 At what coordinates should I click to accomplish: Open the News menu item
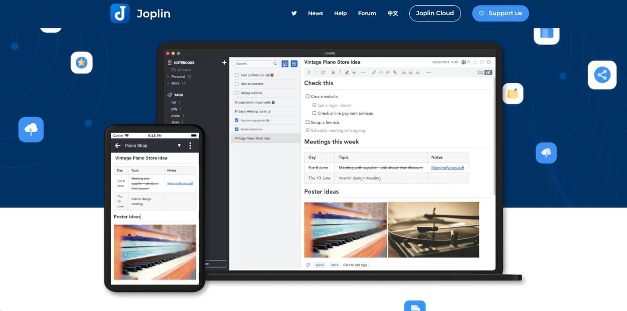315,13
